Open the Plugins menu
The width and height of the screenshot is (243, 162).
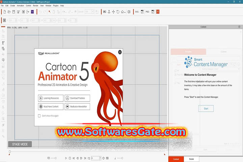[x=56, y=6]
